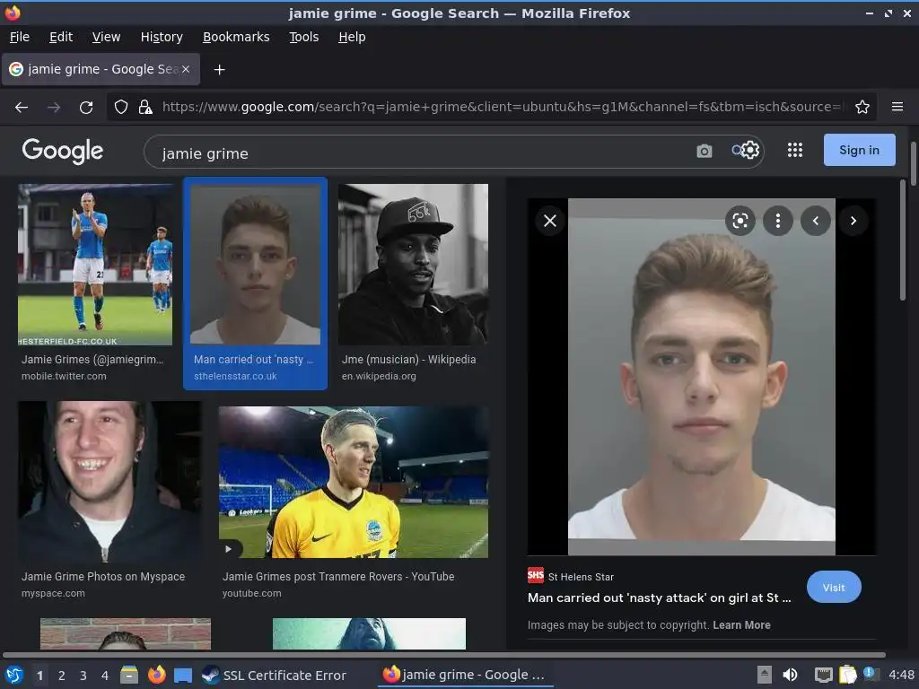Viewport: 919px width, 689px height.
Task: Click the Google logo
Action: (x=63, y=151)
